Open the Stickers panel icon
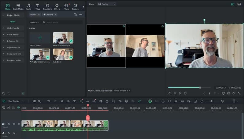This screenshot has width=244, height=139. 75,7
